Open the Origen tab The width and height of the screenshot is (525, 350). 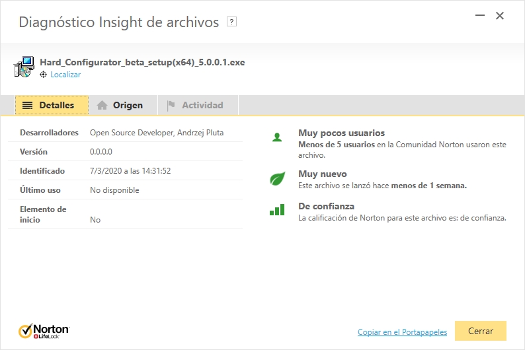coord(123,105)
